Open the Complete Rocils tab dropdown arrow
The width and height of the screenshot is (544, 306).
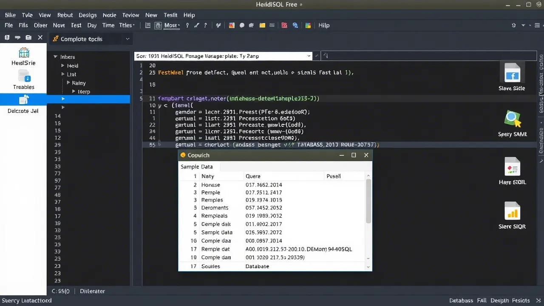click(127, 39)
